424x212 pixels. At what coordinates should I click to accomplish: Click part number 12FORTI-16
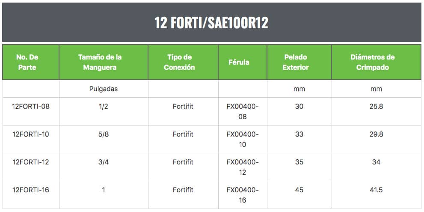click(x=31, y=190)
